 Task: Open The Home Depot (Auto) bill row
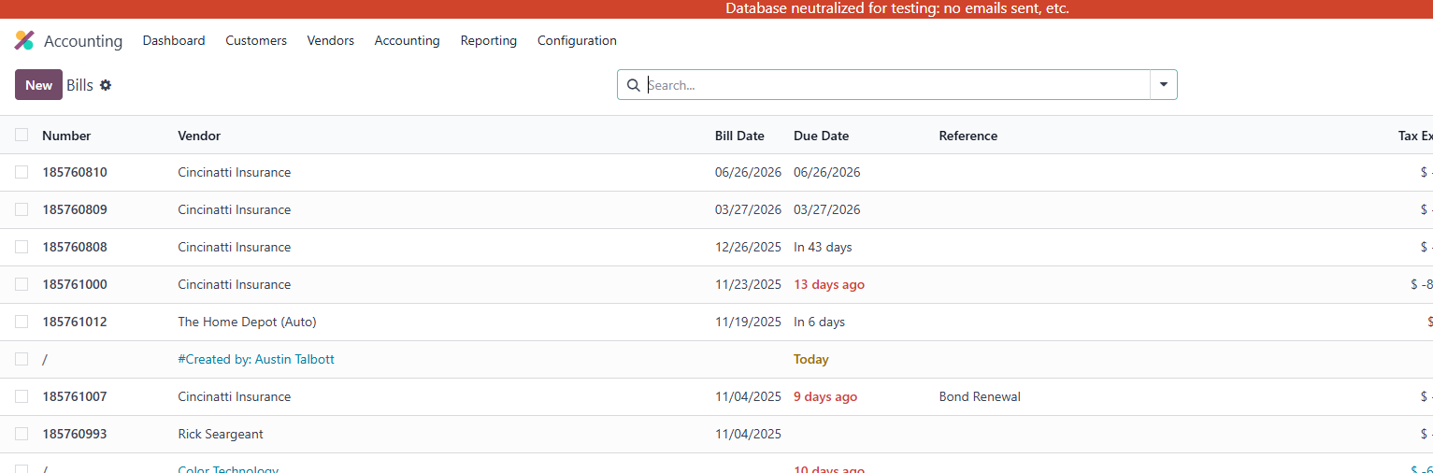click(x=247, y=322)
